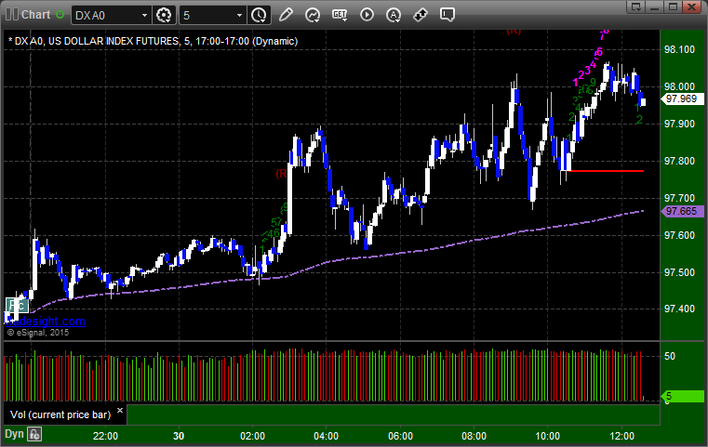Click the 02:00 time axis label
708x447 pixels.
point(252,436)
